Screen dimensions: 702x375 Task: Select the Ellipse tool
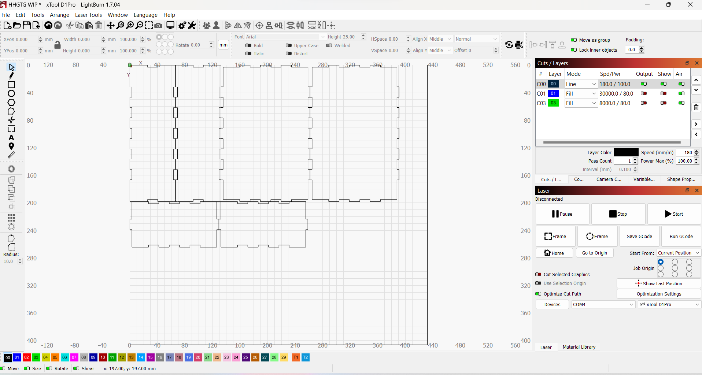tap(11, 93)
